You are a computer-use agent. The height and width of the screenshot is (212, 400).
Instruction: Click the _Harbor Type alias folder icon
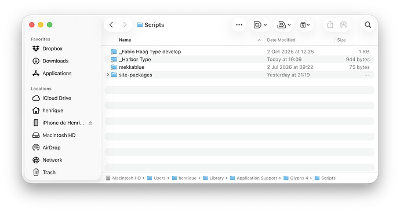click(114, 60)
